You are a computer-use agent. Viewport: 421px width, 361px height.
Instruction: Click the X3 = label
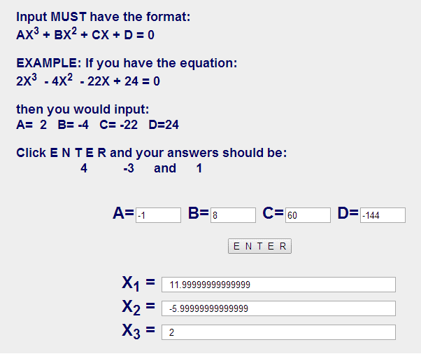pos(138,331)
